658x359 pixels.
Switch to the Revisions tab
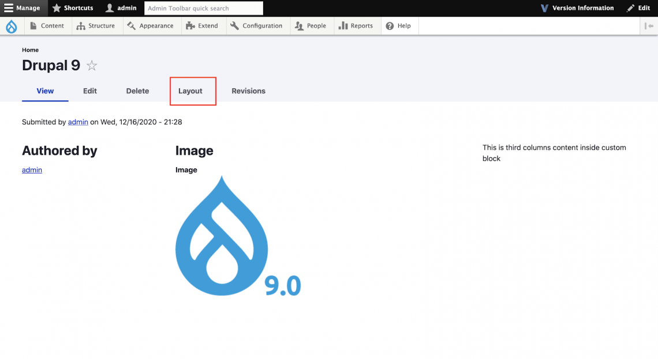(248, 91)
